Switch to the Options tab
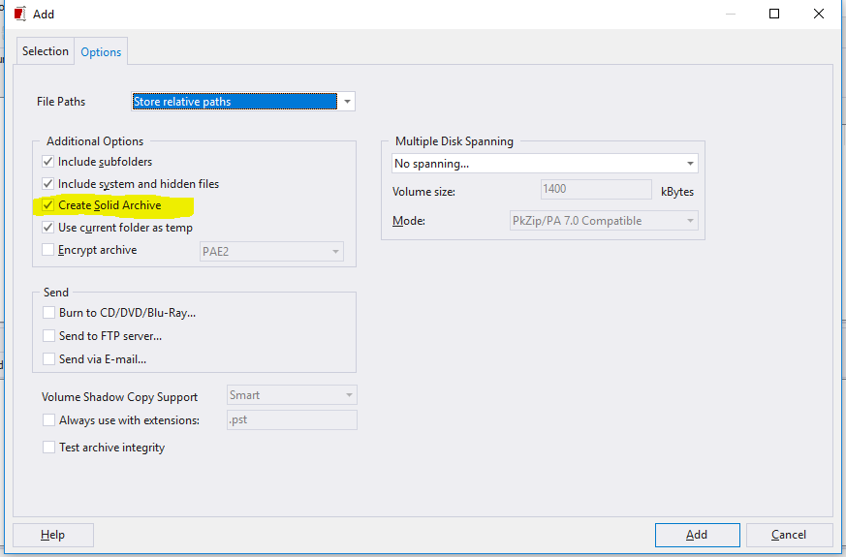The width and height of the screenshot is (846, 557). [x=101, y=51]
